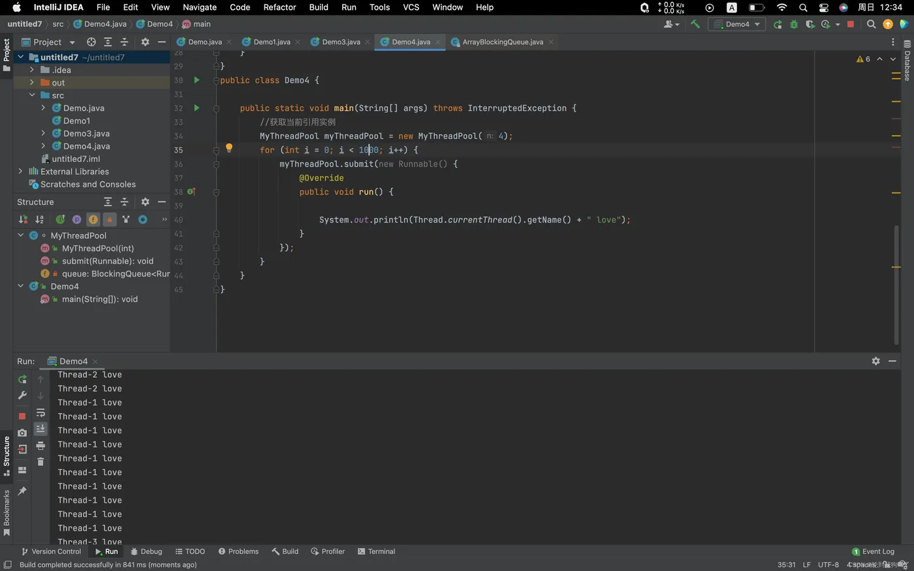Screen dimensions: 914x571
Task: Toggle sort by visibility in Structure
Action: (x=23, y=219)
